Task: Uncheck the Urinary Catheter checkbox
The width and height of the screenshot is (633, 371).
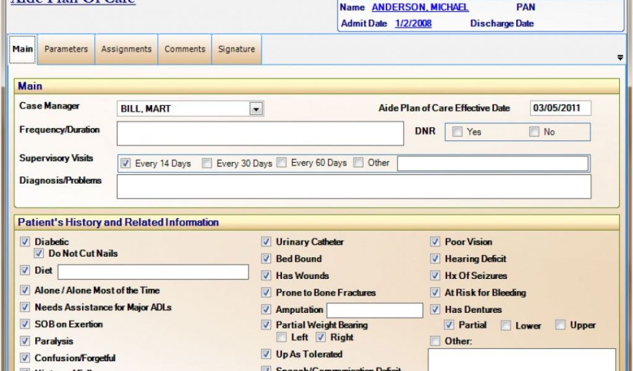Action: 266,242
